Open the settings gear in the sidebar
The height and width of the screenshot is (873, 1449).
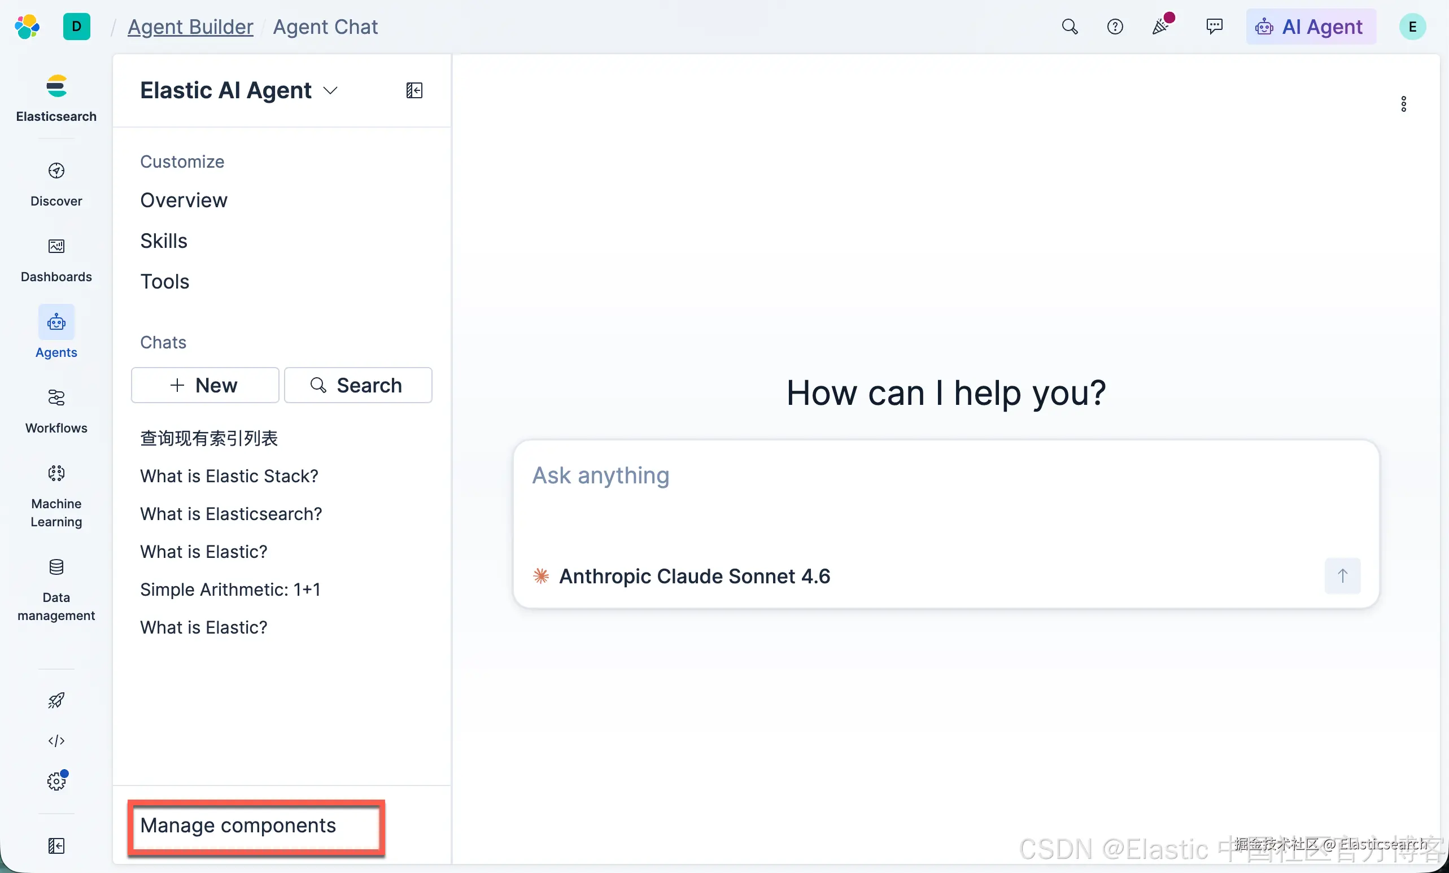(x=56, y=780)
